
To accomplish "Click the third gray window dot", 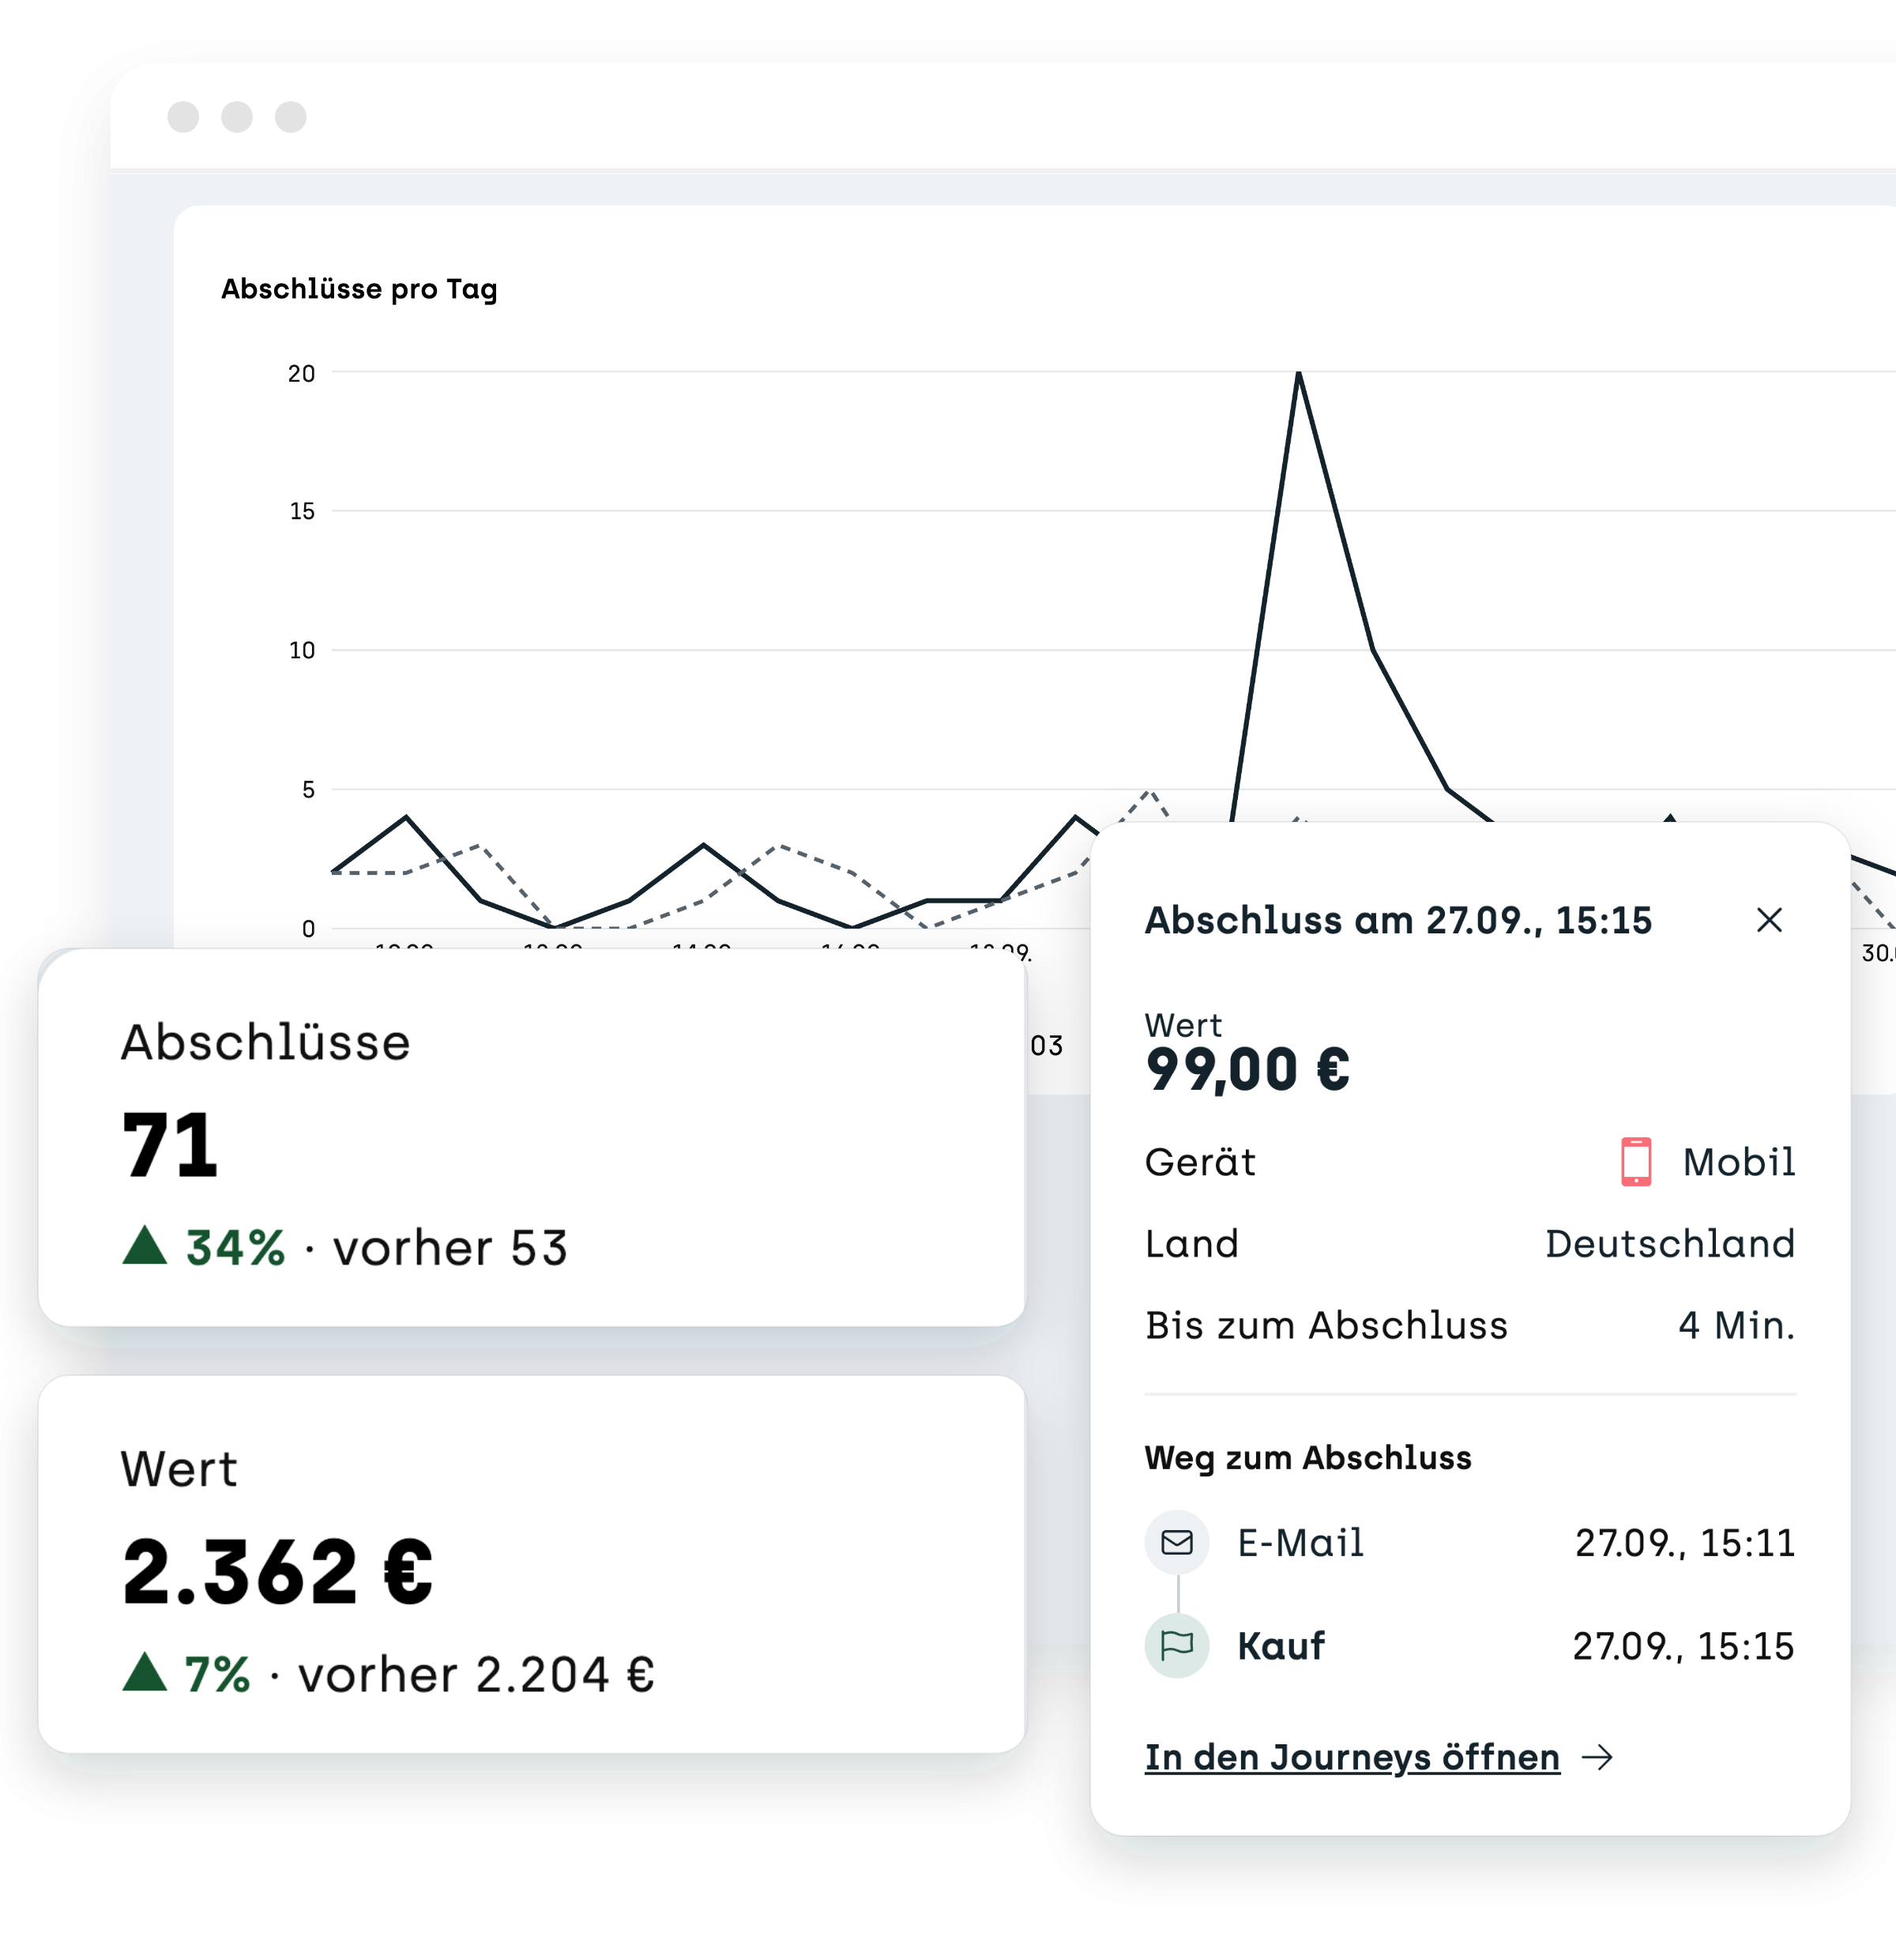I will point(291,117).
